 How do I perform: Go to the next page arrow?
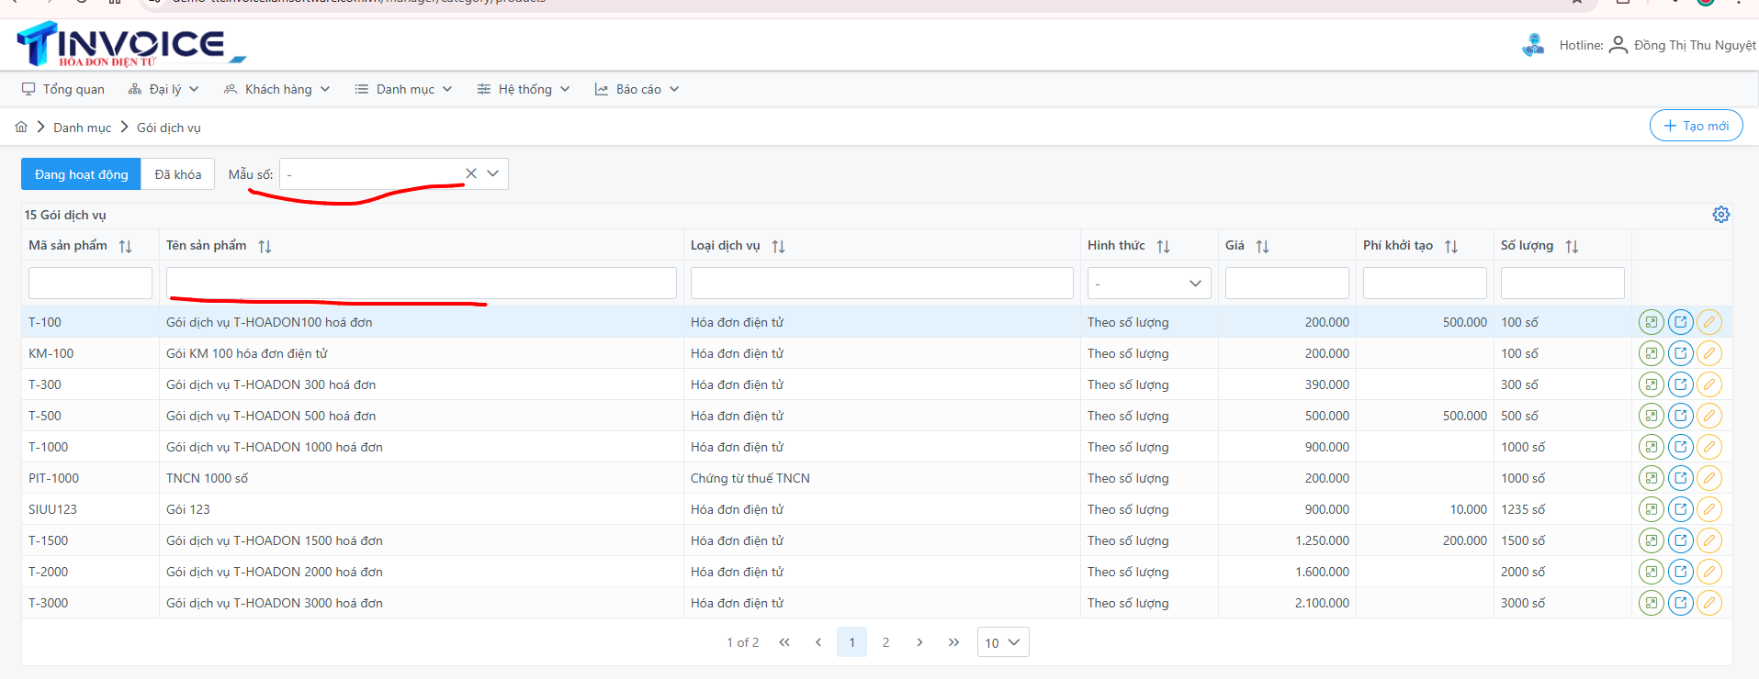[919, 642]
